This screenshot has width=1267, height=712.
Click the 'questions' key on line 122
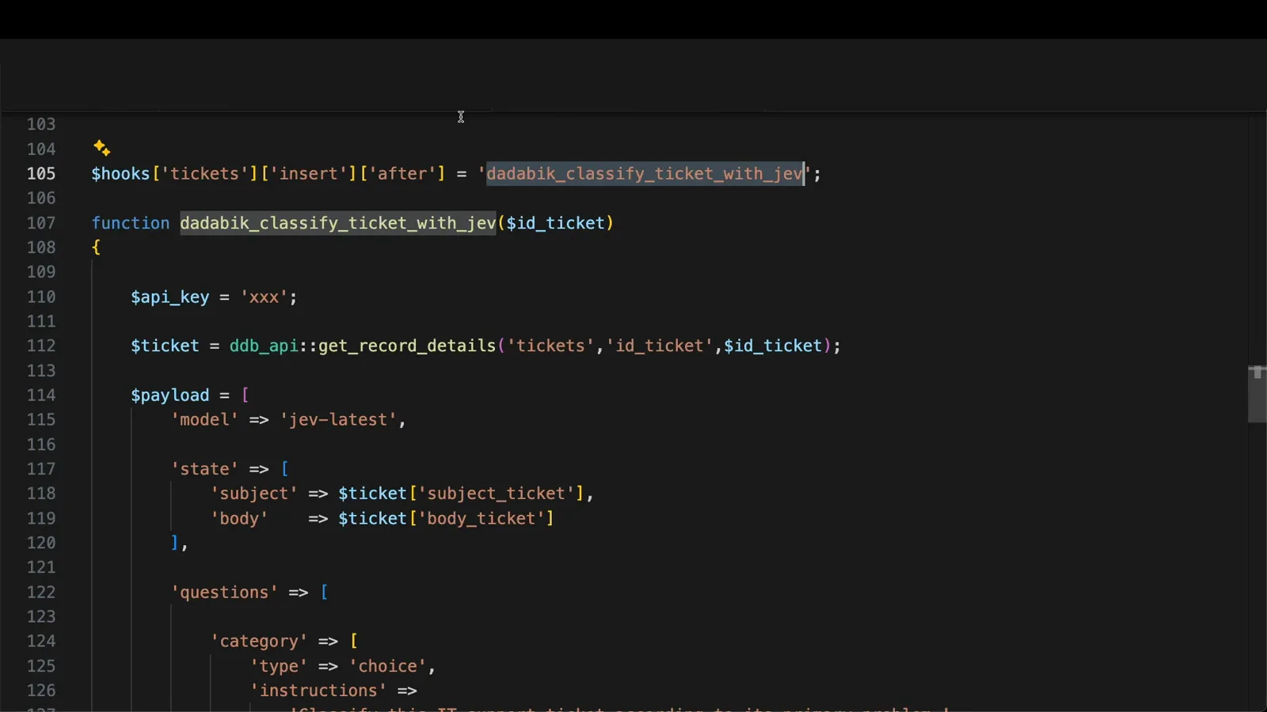[224, 593]
